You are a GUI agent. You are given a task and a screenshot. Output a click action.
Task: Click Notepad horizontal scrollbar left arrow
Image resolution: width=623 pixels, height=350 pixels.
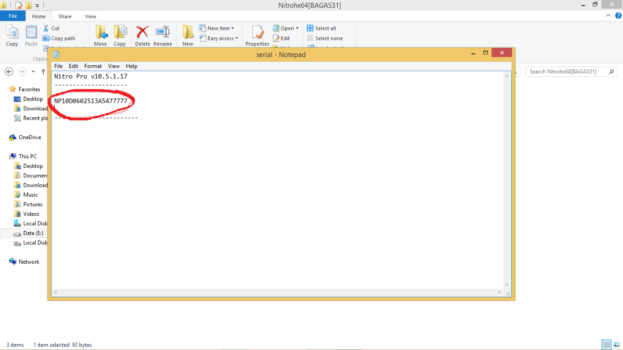[56, 292]
